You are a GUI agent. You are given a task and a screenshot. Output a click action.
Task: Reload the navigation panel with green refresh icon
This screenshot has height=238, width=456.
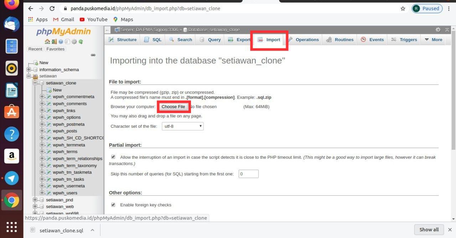[81, 42]
